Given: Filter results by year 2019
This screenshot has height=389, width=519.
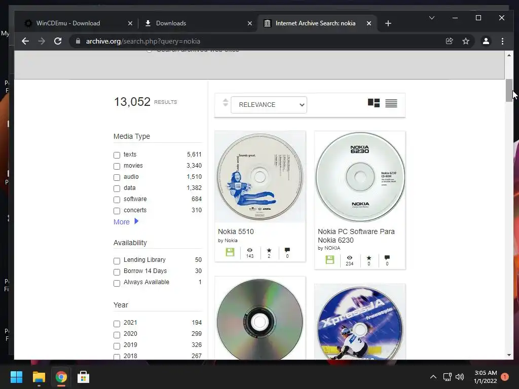Looking at the screenshot, I should click(x=117, y=346).
